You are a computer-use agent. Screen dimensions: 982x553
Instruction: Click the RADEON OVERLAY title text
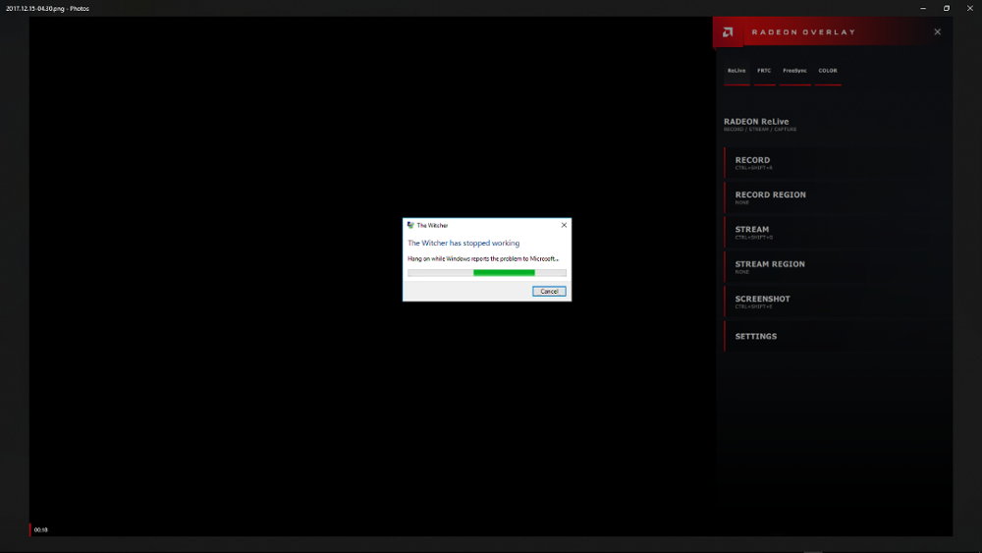point(803,32)
